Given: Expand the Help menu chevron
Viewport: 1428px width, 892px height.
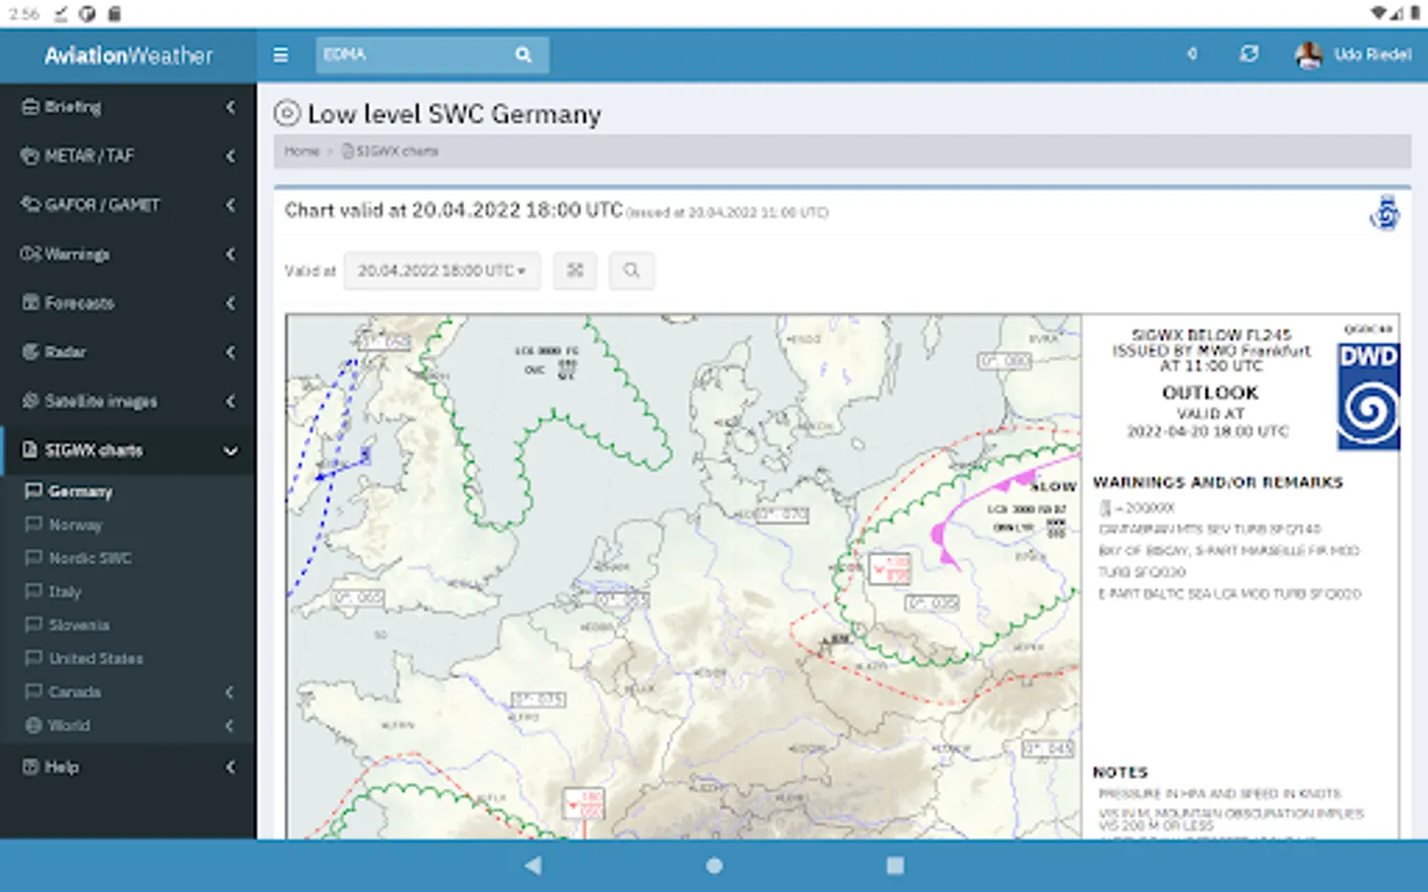Looking at the screenshot, I should point(230,767).
